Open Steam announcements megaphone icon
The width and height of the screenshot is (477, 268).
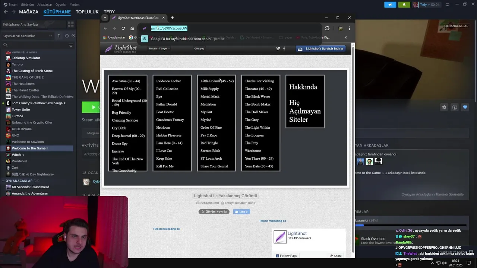[390, 5]
